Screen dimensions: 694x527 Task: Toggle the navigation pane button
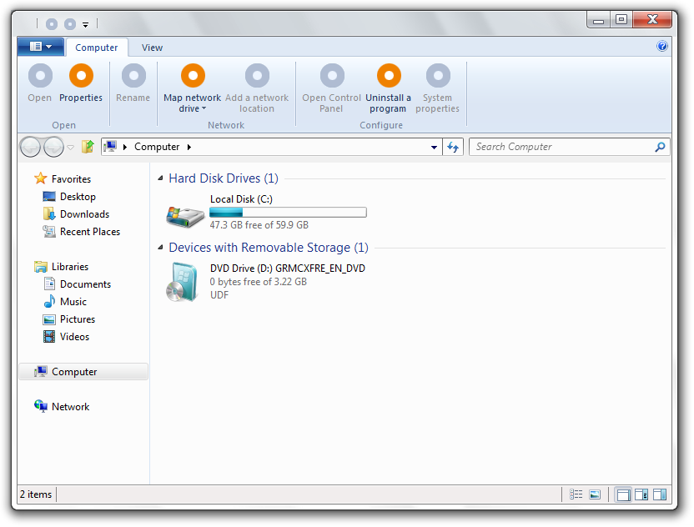coord(623,494)
